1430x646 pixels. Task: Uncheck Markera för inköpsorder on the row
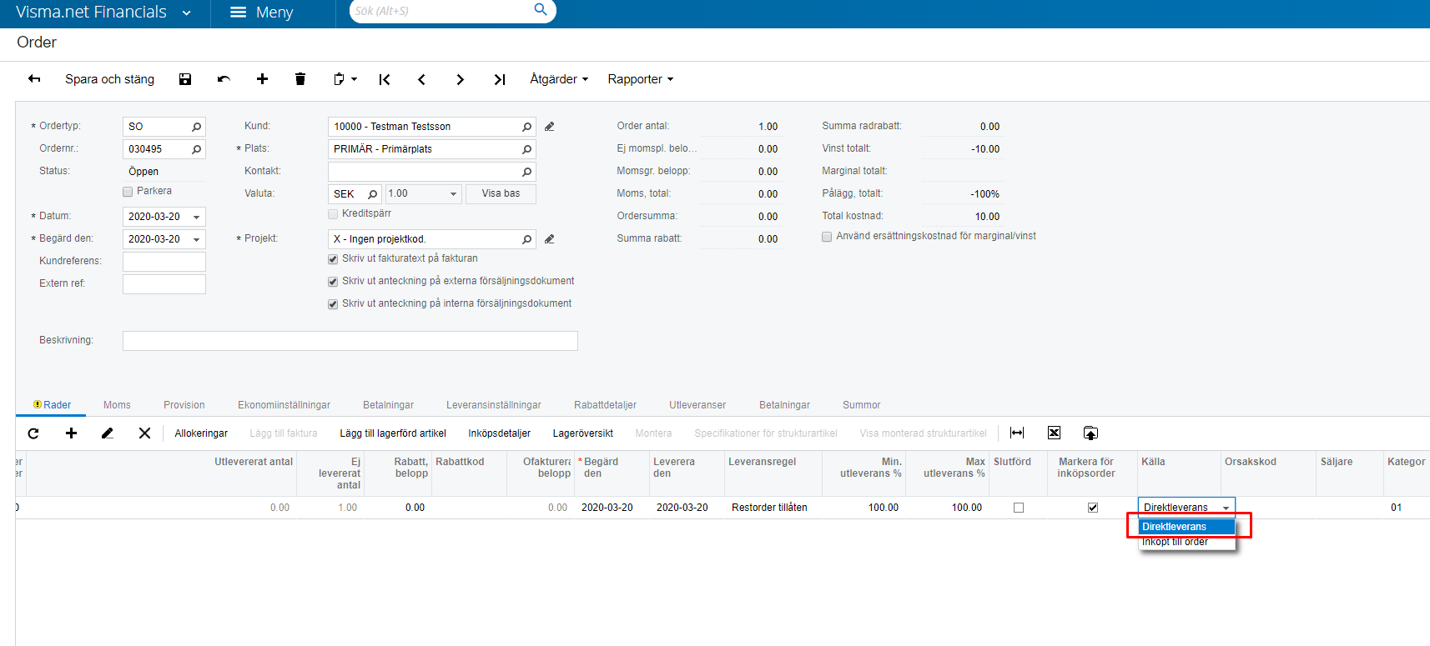(1093, 508)
